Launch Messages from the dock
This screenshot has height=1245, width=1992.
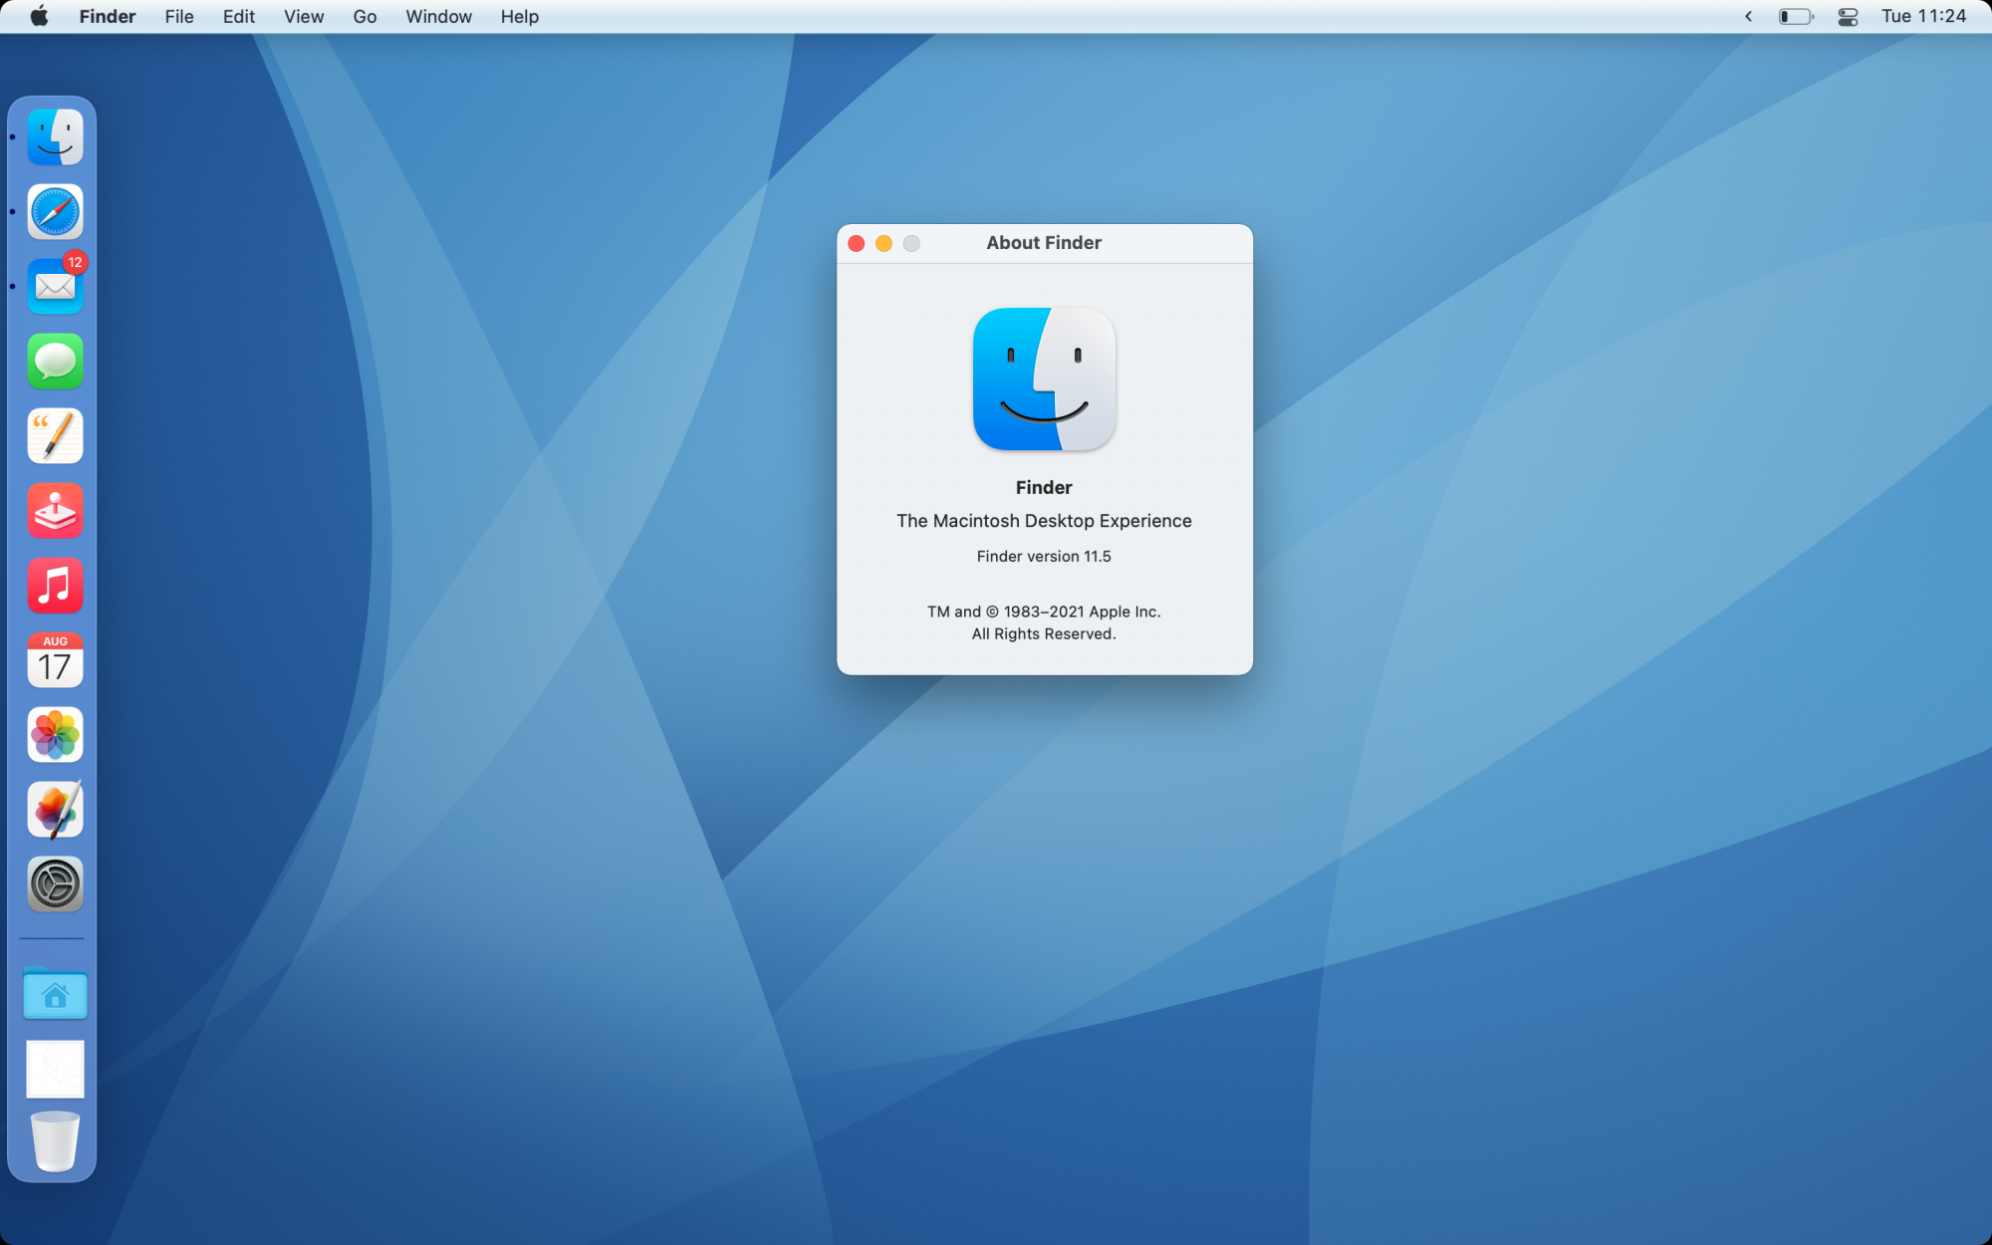tap(55, 362)
